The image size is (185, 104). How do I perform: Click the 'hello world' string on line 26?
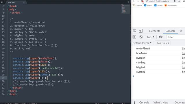coord(49,68)
